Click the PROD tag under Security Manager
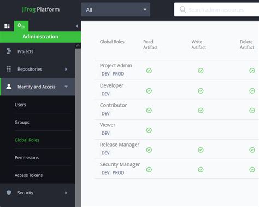 pyautogui.click(x=118, y=173)
